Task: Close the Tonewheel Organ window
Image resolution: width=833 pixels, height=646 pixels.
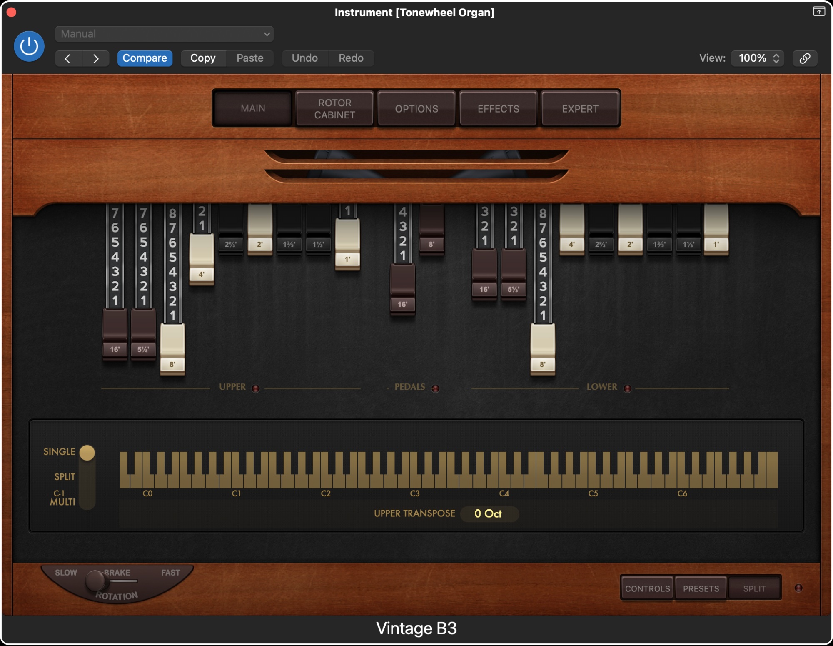Action: pos(11,12)
